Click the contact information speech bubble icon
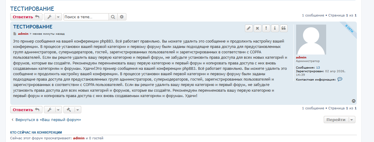Image resolution: width=374 pixels, height=142 pixels. pos(340,79)
